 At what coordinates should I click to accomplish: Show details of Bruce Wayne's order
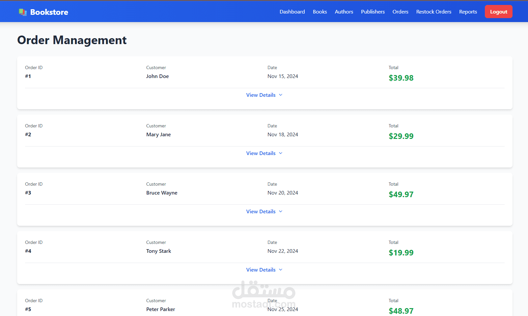[x=261, y=212]
